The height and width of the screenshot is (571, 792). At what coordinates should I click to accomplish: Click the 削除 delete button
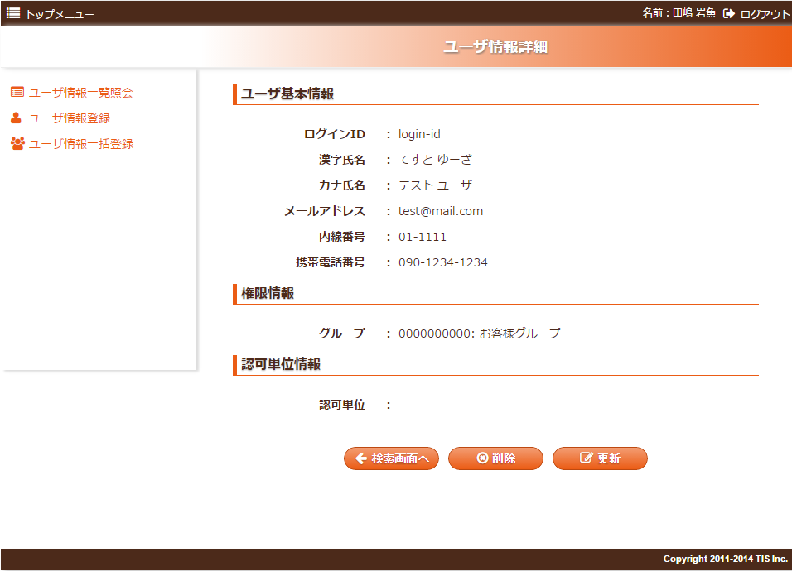pos(495,458)
